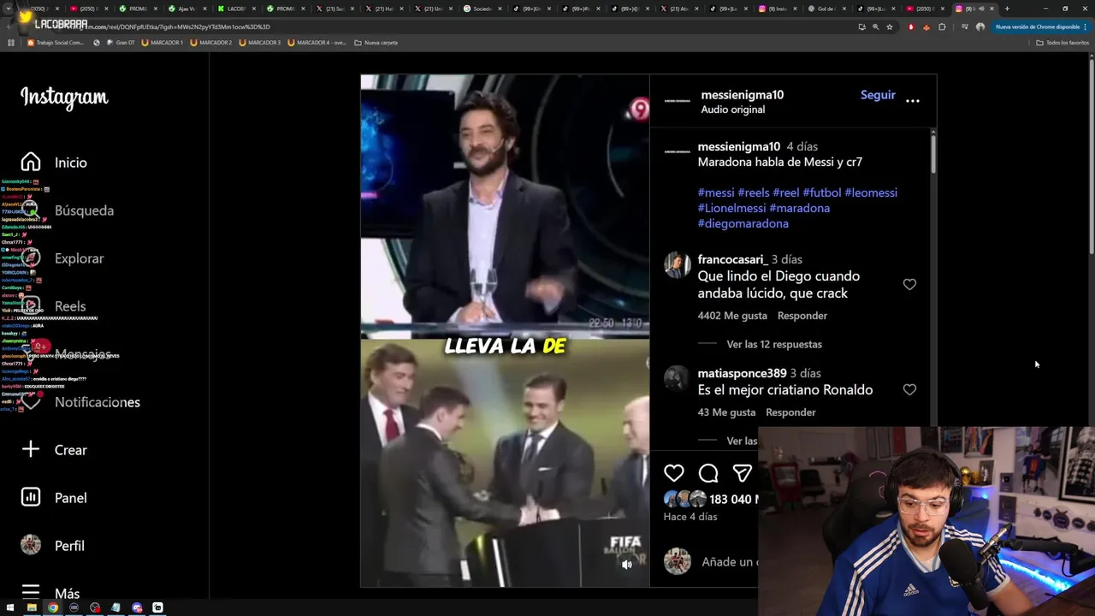Viewport: 1095px width, 616px height.
Task: Bookmark page with star icon
Action: 889,27
